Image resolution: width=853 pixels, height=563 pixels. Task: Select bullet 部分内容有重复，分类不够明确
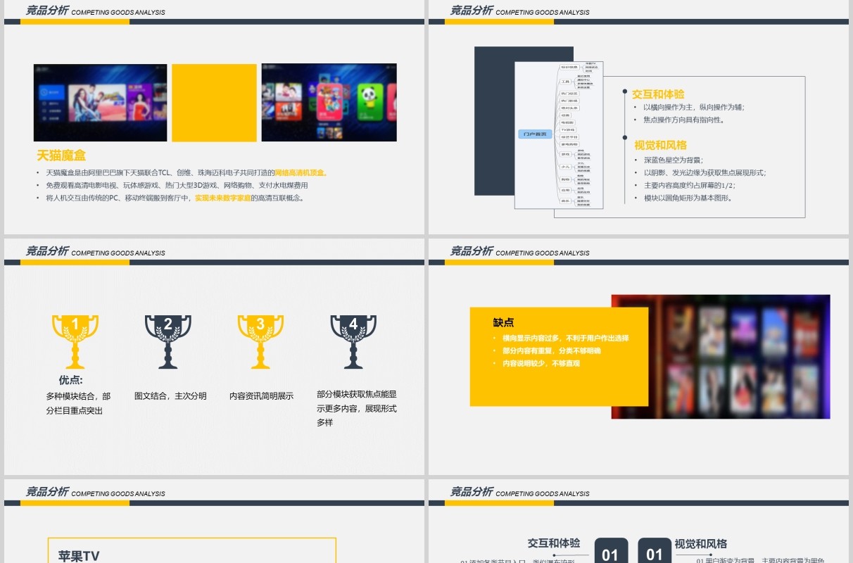[x=551, y=351]
